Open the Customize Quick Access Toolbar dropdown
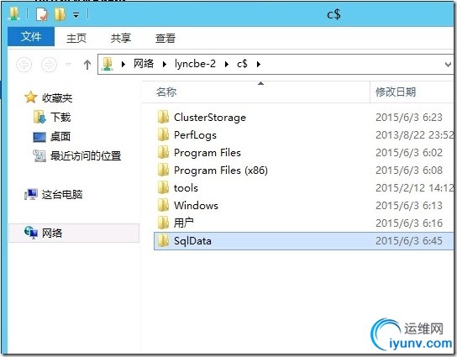 coord(76,14)
